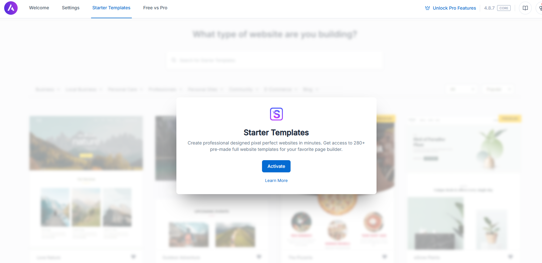This screenshot has width=542, height=263.
Task: Open the mountain landscape template thumbnail
Action: tap(86, 143)
